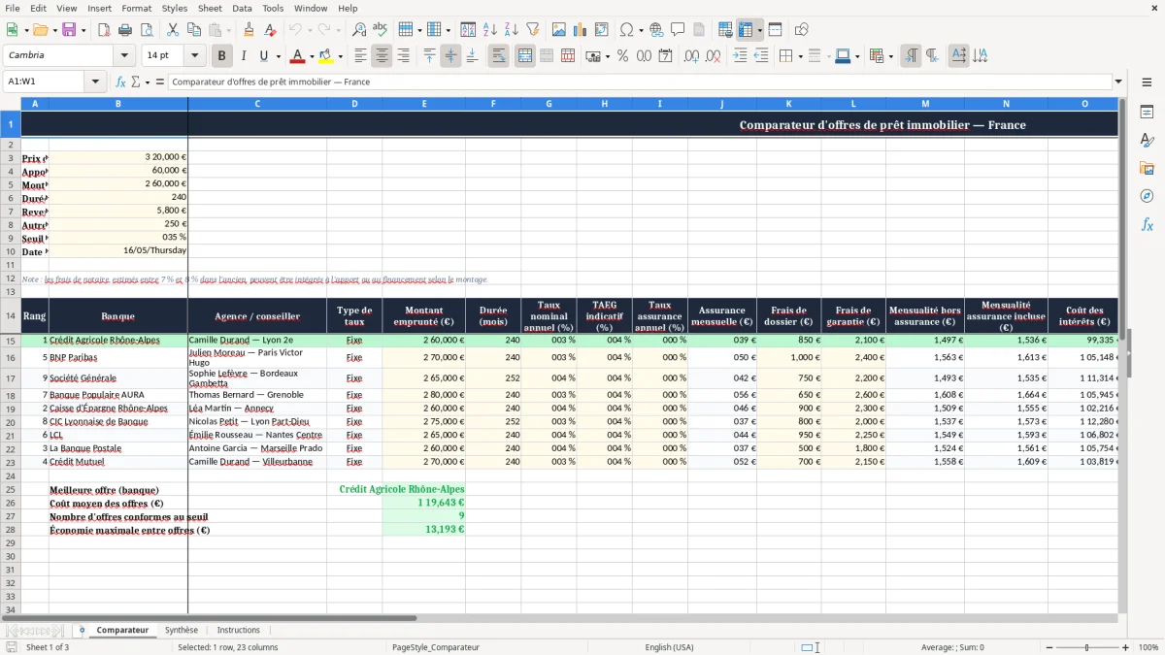Open font color dropdown arrow
1165x655 pixels.
pyautogui.click(x=313, y=56)
